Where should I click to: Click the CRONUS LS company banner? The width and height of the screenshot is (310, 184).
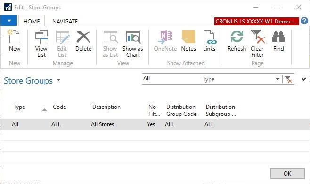click(x=256, y=21)
